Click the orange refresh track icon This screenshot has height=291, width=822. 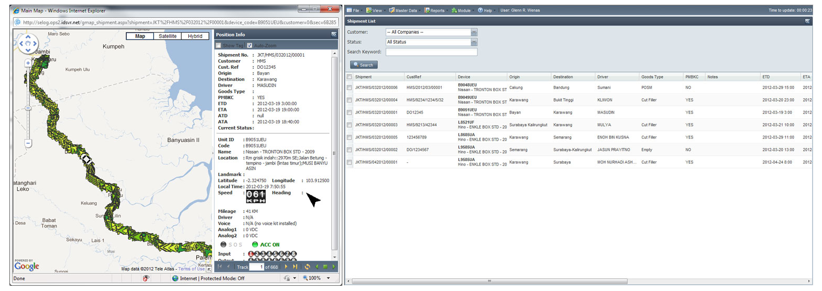(307, 267)
